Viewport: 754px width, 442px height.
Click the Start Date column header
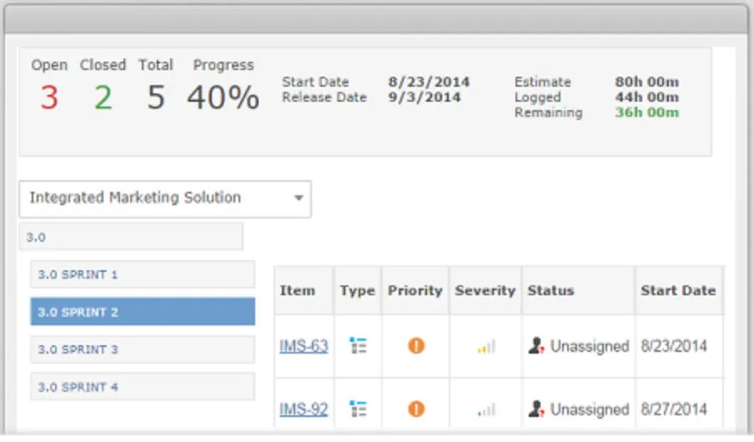(678, 290)
